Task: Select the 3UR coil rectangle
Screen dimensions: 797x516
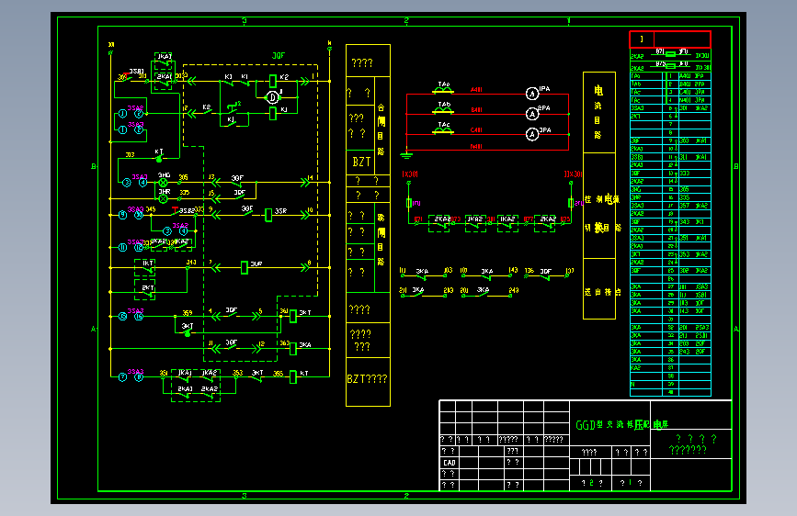Action: click(244, 267)
